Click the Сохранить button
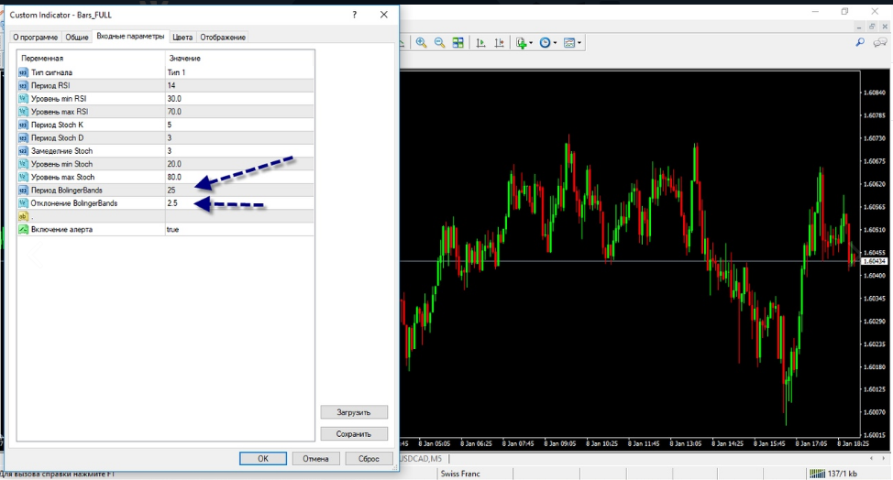 [x=354, y=434]
